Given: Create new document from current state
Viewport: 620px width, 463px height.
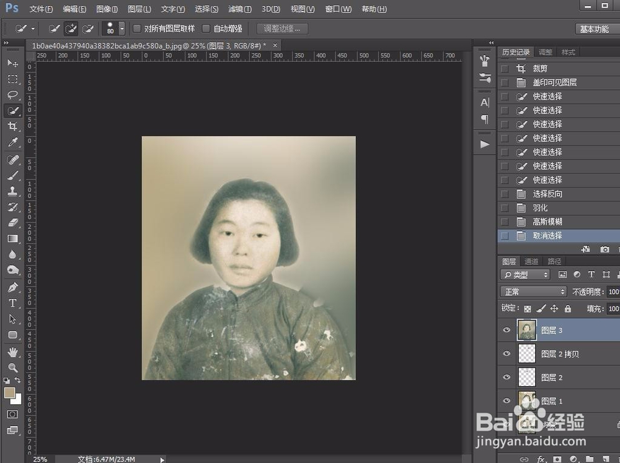Looking at the screenshot, I should click(x=586, y=249).
